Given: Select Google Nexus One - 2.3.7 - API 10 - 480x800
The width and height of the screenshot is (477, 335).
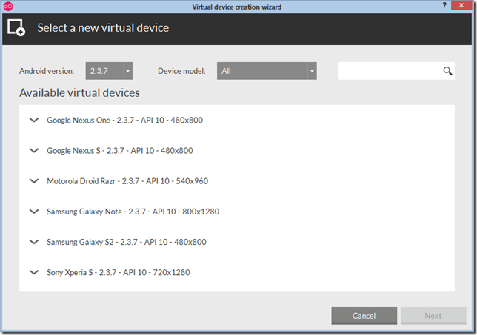Looking at the screenshot, I should click(x=124, y=121).
